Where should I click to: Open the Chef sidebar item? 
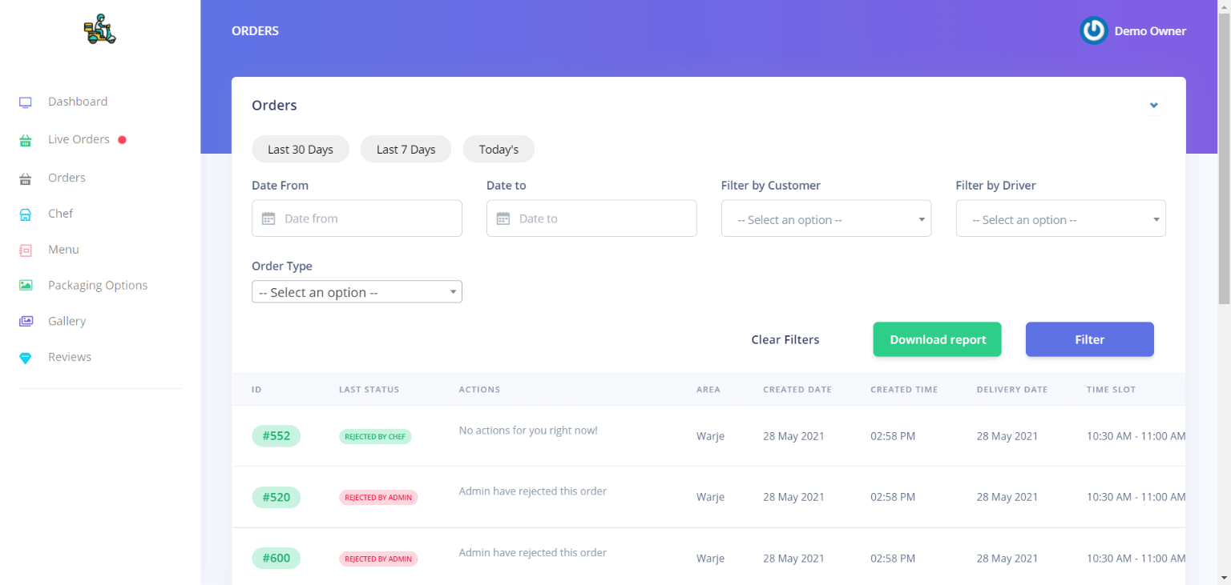60,214
